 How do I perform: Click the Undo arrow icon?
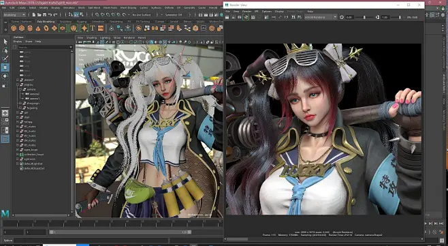pos(50,14)
